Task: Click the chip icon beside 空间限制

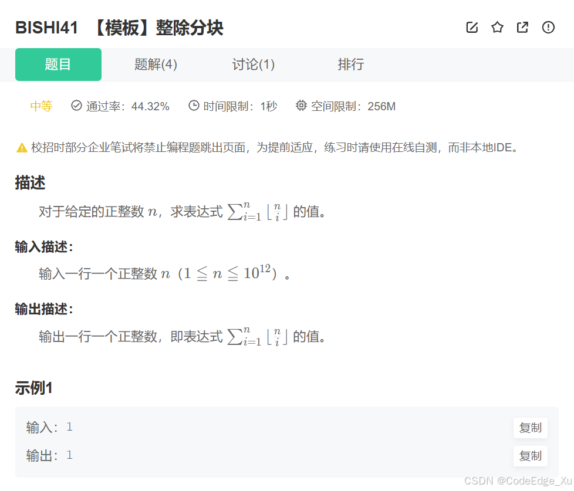Action: [301, 106]
